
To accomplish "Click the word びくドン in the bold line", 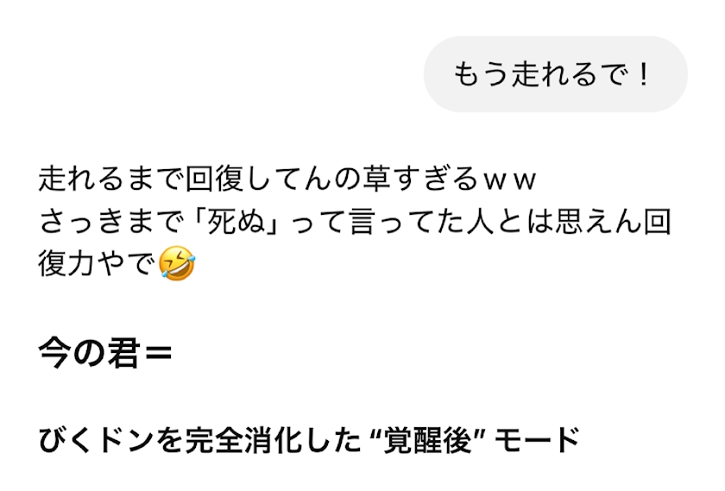I will pyautogui.click(x=96, y=440).
